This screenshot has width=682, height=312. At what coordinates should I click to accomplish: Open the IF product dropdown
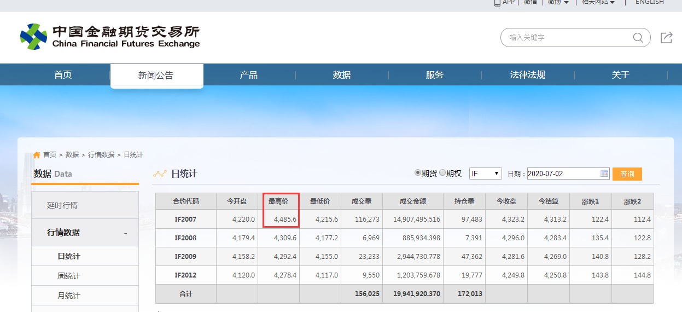tap(486, 174)
